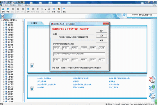Click the machine code 2384B-6928B-A7CA6-F4B86-0FEC8

click(x=73, y=37)
